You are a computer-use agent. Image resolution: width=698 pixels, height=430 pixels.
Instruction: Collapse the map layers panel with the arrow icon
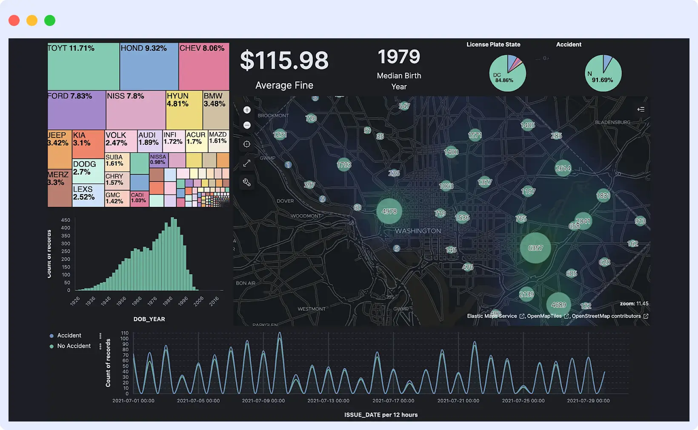(641, 109)
